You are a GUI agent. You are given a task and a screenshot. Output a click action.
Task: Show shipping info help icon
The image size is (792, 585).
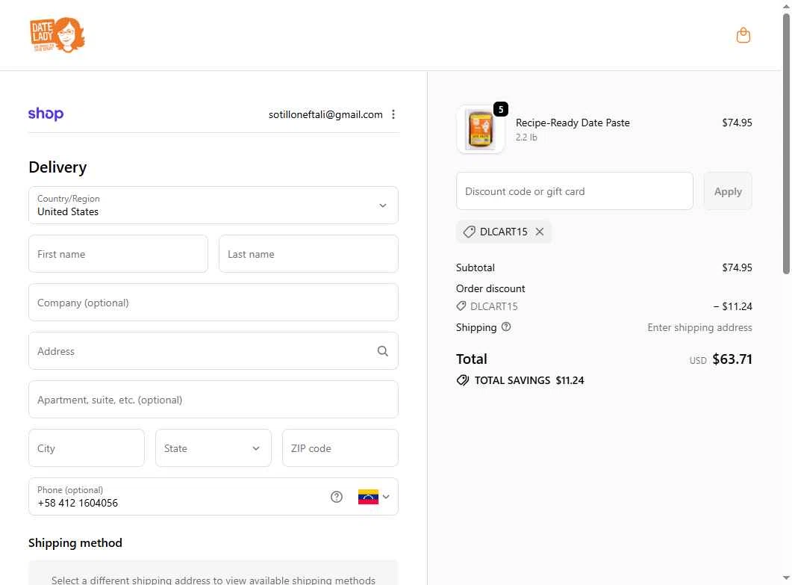click(x=505, y=326)
